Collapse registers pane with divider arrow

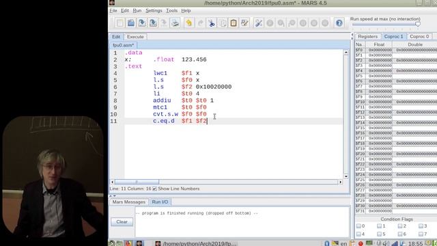(x=352, y=38)
